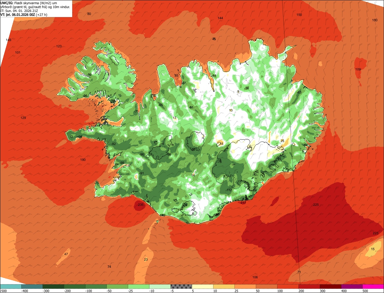Viewport: 384px width, 293px height.
Task: Click the header line mentioning '10m vindur'
Action: coord(35,7)
